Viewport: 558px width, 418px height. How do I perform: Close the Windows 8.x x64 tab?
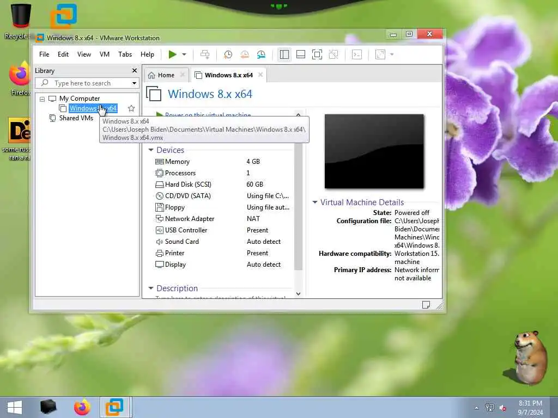tap(260, 75)
